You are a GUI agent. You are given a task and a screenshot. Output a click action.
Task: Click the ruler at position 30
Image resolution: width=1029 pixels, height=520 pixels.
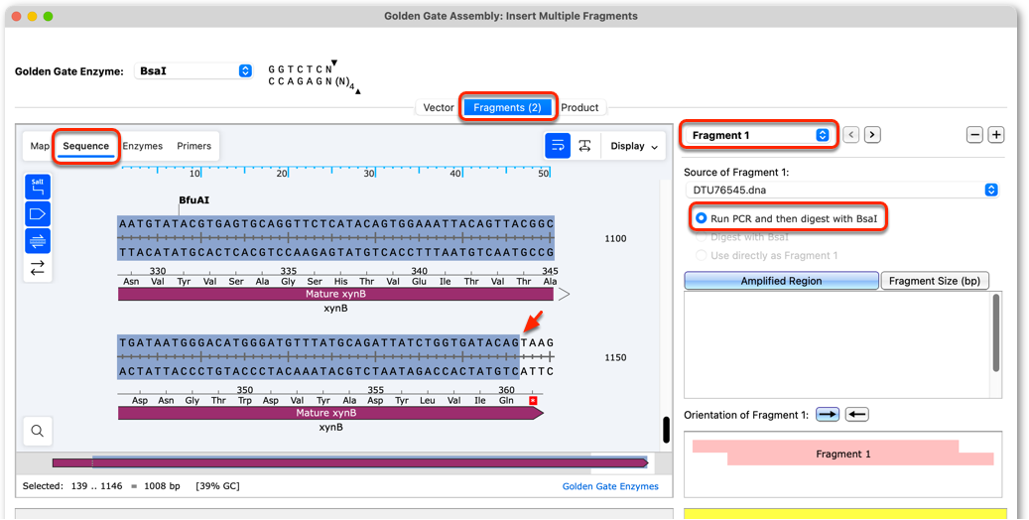pyautogui.click(x=369, y=174)
